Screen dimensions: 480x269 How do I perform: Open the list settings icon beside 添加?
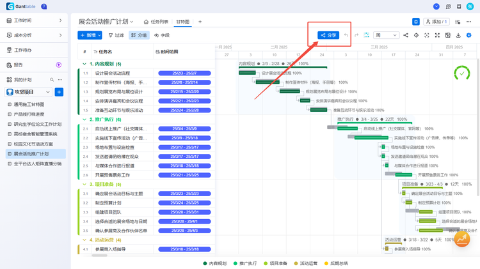coord(458,22)
